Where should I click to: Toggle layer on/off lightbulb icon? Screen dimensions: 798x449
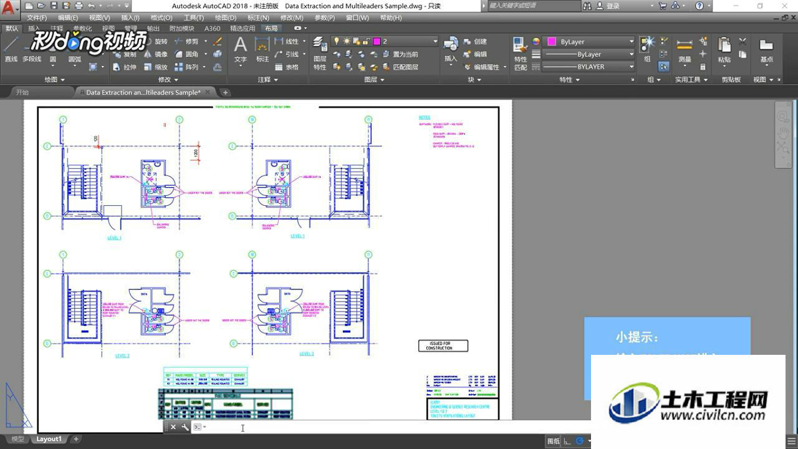337,41
